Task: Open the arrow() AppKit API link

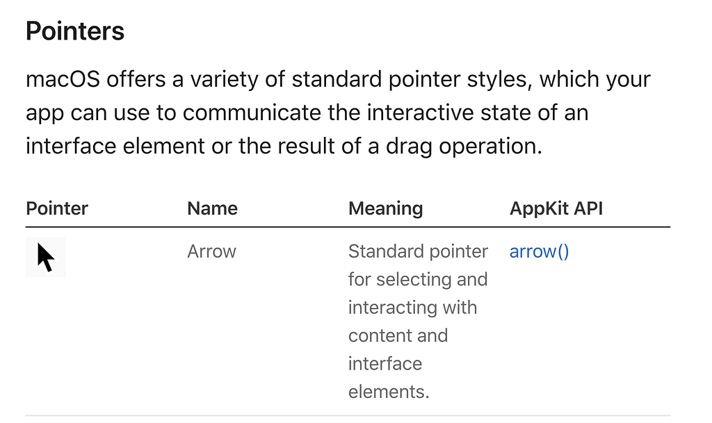Action: (539, 251)
